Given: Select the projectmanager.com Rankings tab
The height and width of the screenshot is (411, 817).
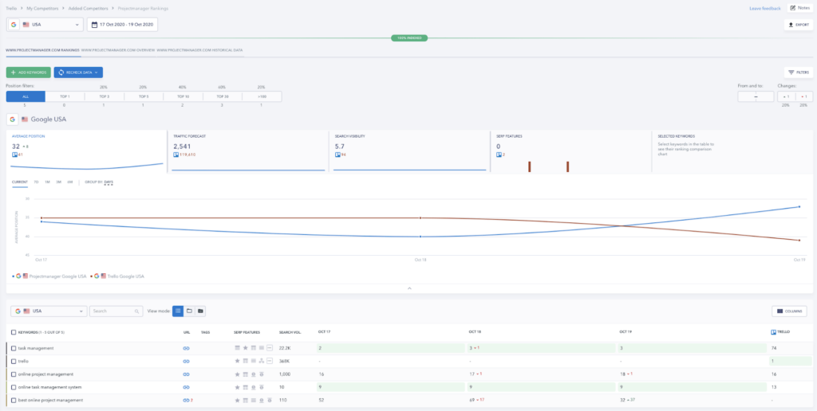Looking at the screenshot, I should click(x=42, y=50).
